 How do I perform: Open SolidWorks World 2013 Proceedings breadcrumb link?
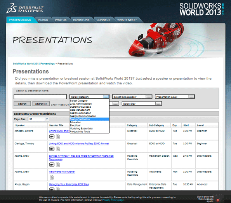[x=34, y=64]
